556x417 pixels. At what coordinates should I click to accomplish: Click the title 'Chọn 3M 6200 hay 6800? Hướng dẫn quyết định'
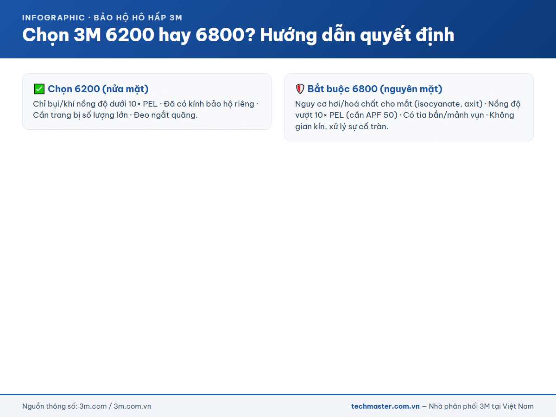coord(238,36)
